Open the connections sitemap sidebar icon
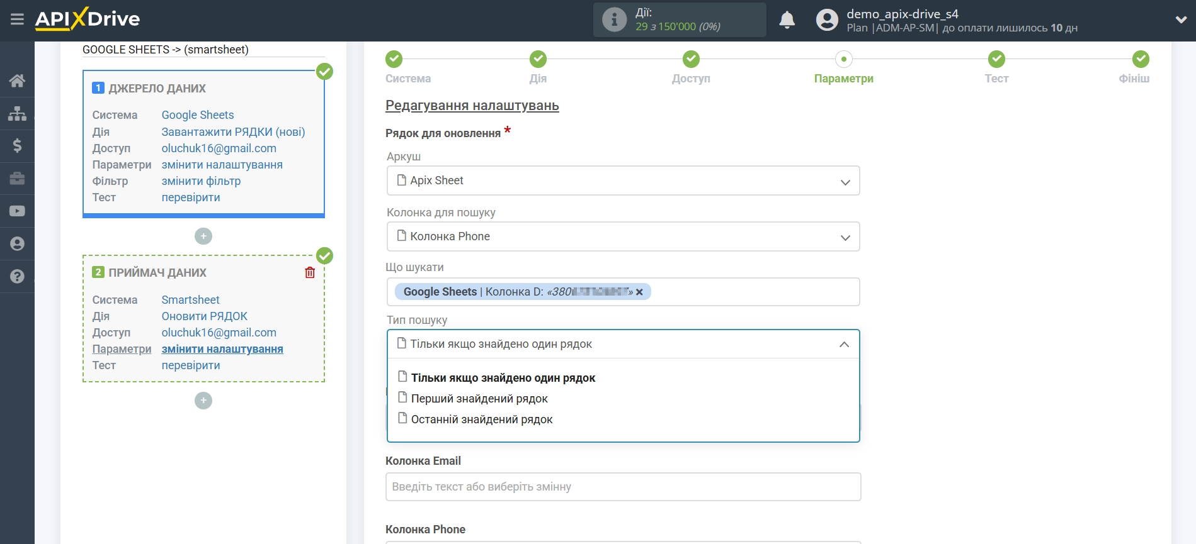 tap(17, 113)
